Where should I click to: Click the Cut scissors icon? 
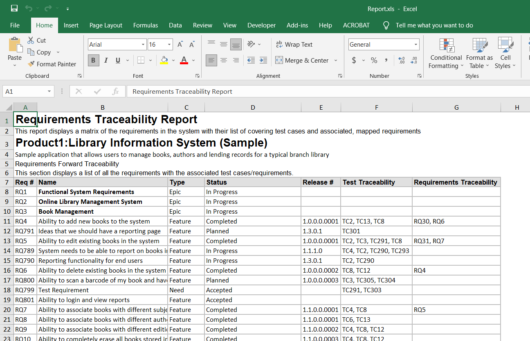(31, 40)
